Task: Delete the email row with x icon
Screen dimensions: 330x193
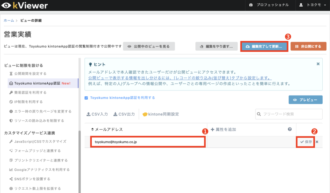Action: [317, 142]
